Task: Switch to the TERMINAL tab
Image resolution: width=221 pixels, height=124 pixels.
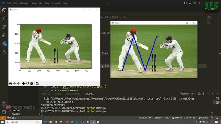Action: pyautogui.click(x=89, y=94)
